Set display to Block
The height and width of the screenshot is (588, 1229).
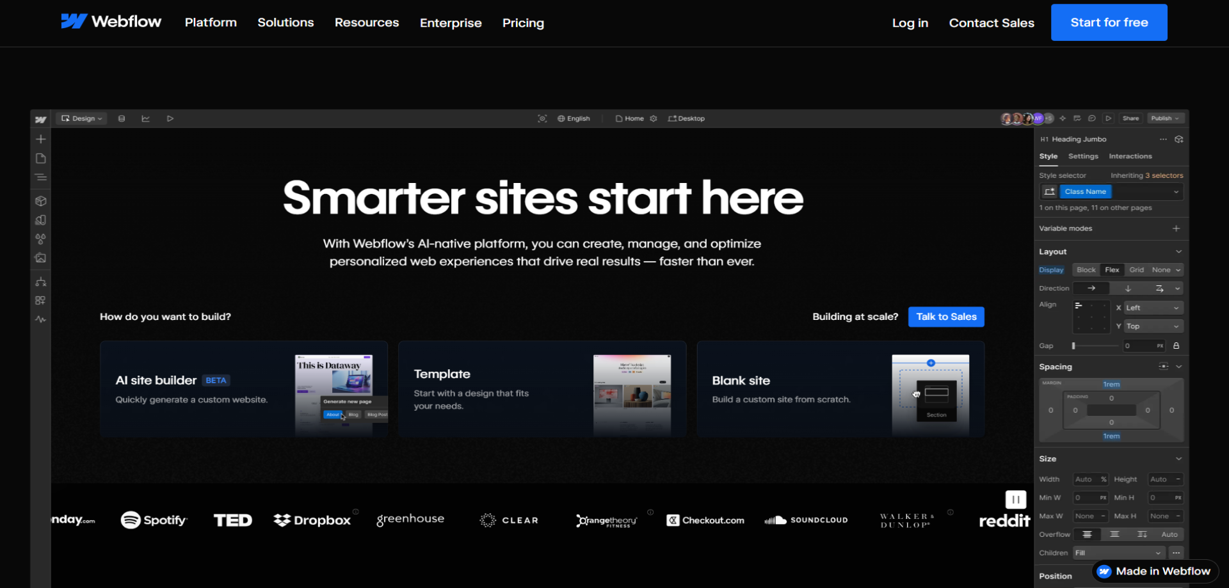(x=1086, y=270)
